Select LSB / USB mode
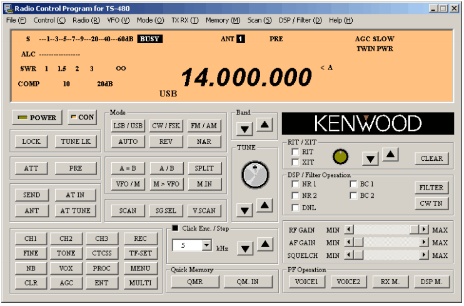Screen dimensions: 464x306 pos(128,126)
